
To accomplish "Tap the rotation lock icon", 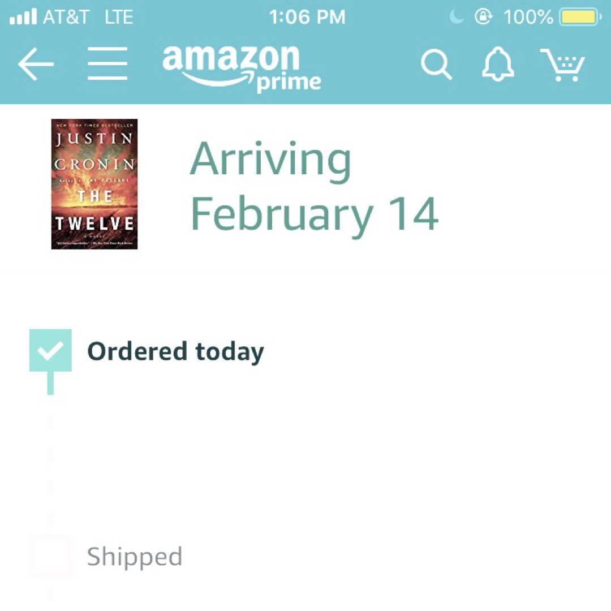I will click(483, 17).
